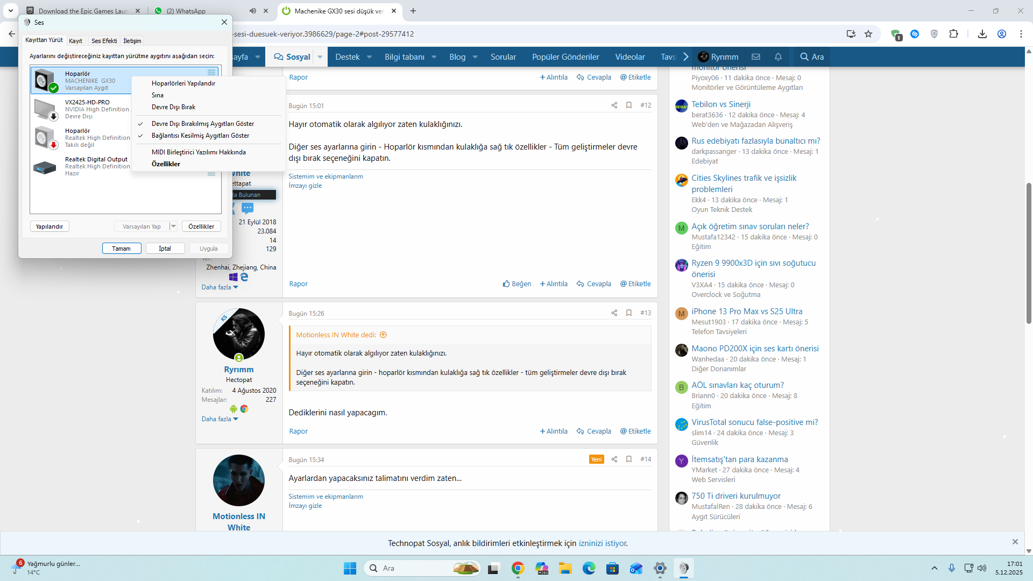Image resolution: width=1033 pixels, height=581 pixels.
Task: Switch to the Ses Efekti tab
Action: pyautogui.click(x=104, y=41)
